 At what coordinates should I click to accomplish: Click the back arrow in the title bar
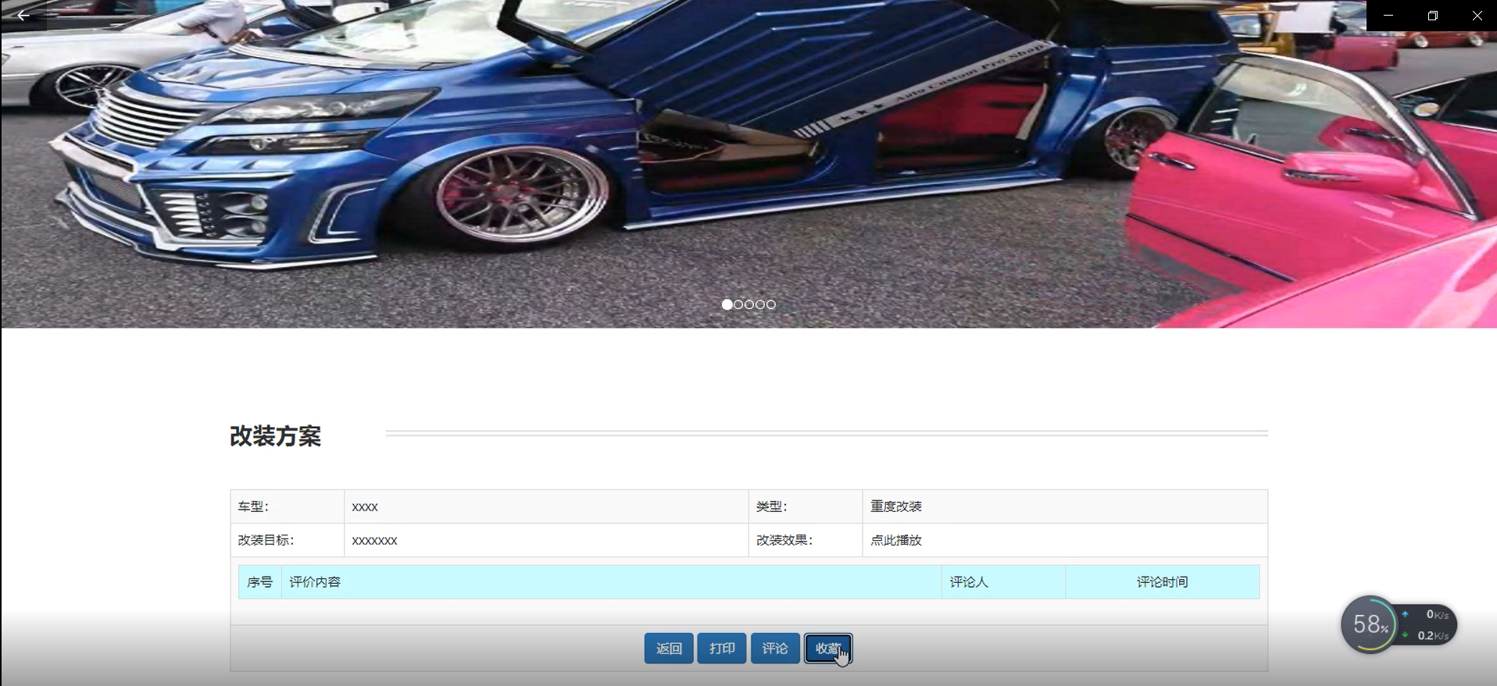click(23, 16)
